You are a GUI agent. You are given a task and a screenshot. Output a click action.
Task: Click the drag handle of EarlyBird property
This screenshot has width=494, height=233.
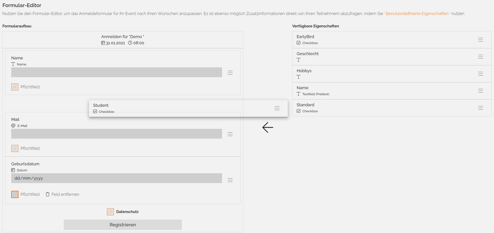coord(480,40)
